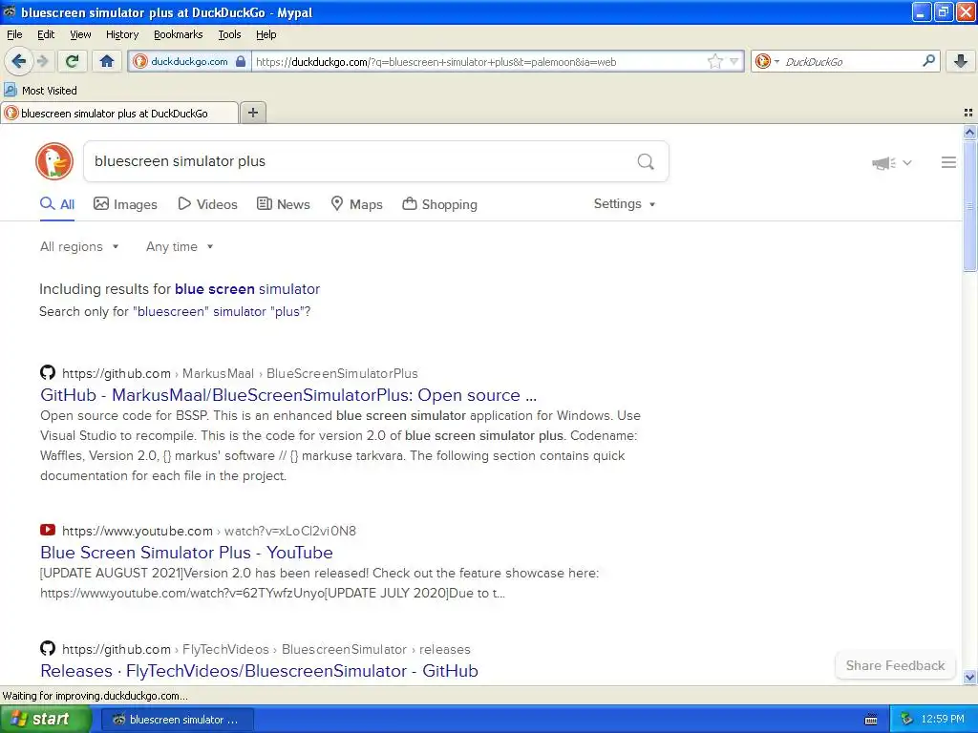Open the Tools menu
The image size is (978, 733).
pos(229,34)
